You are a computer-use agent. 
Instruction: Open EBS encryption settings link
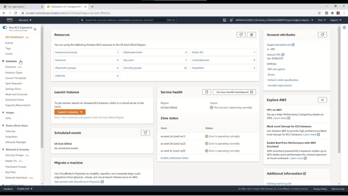[276, 69]
